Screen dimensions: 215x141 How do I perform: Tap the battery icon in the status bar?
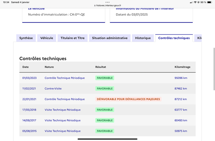point(210,2)
